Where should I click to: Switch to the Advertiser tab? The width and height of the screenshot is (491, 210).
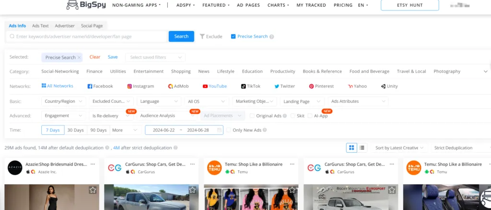point(65,26)
